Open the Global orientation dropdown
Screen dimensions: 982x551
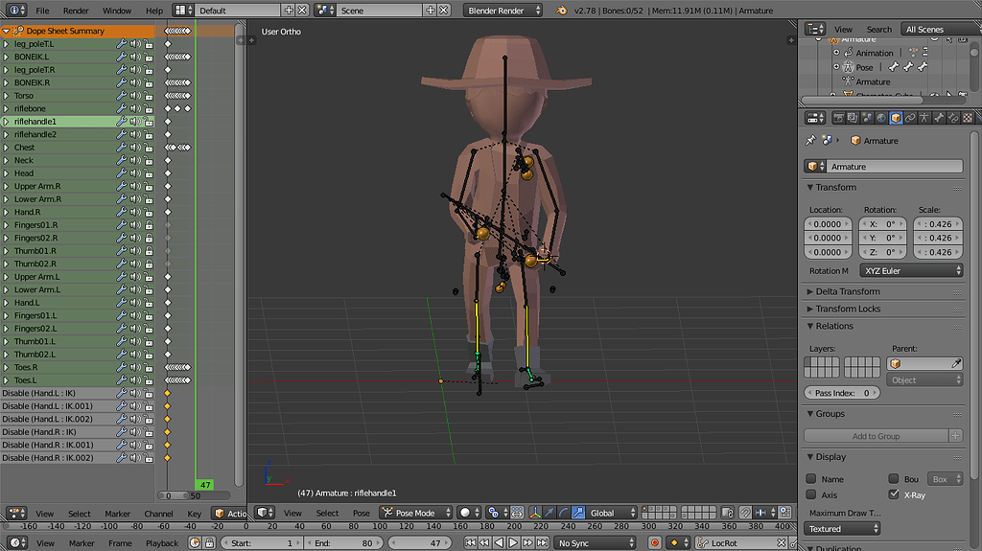tap(611, 513)
